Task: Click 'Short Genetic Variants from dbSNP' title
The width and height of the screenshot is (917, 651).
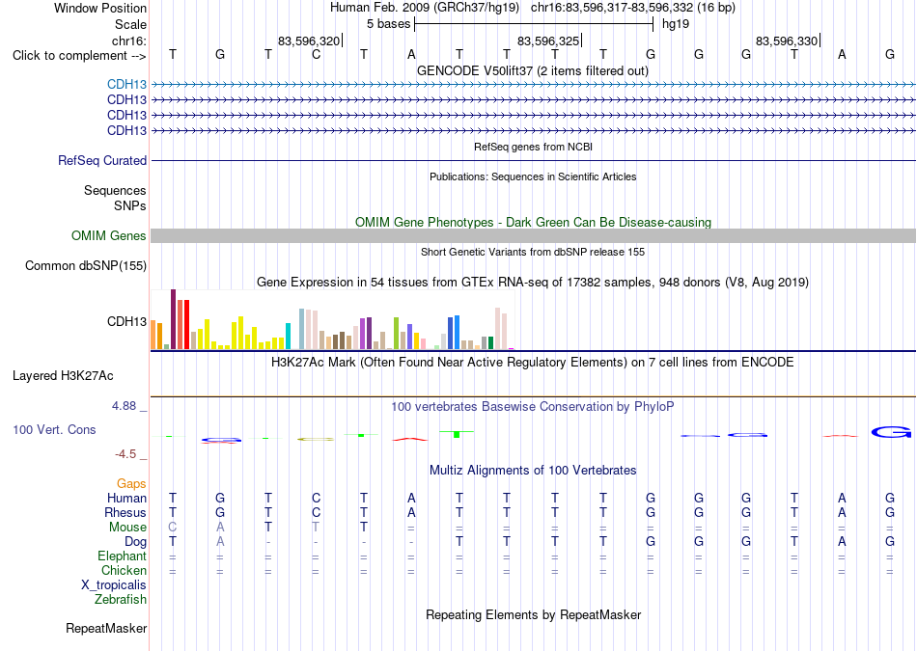Action: (x=533, y=252)
